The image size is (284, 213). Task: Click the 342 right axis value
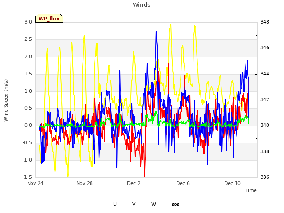[x=265, y=99]
